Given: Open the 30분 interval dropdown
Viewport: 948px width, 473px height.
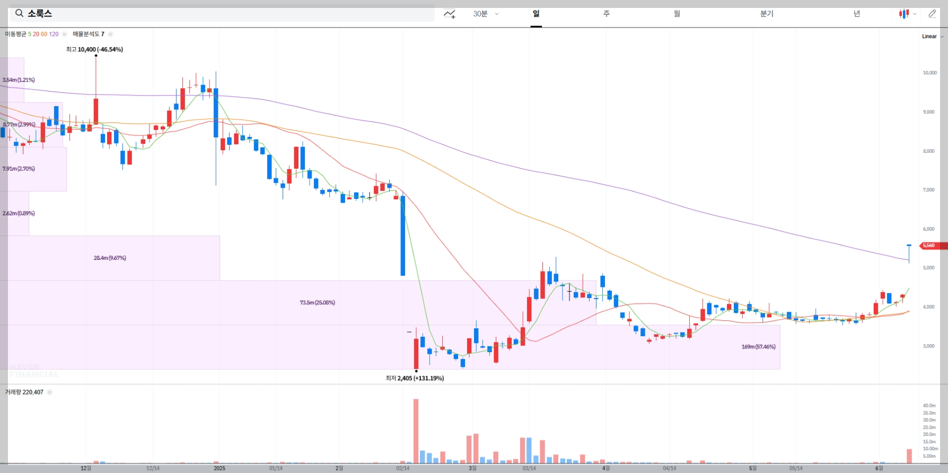Looking at the screenshot, I should tap(486, 14).
